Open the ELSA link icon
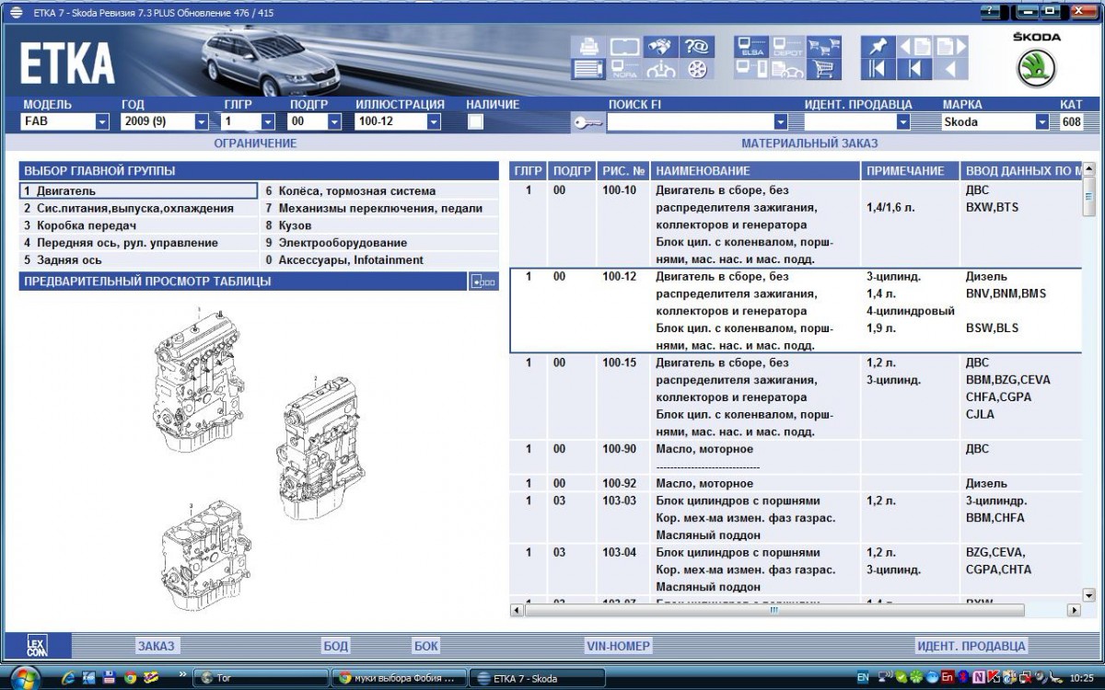Viewport: 1105px width, 690px height. point(750,47)
